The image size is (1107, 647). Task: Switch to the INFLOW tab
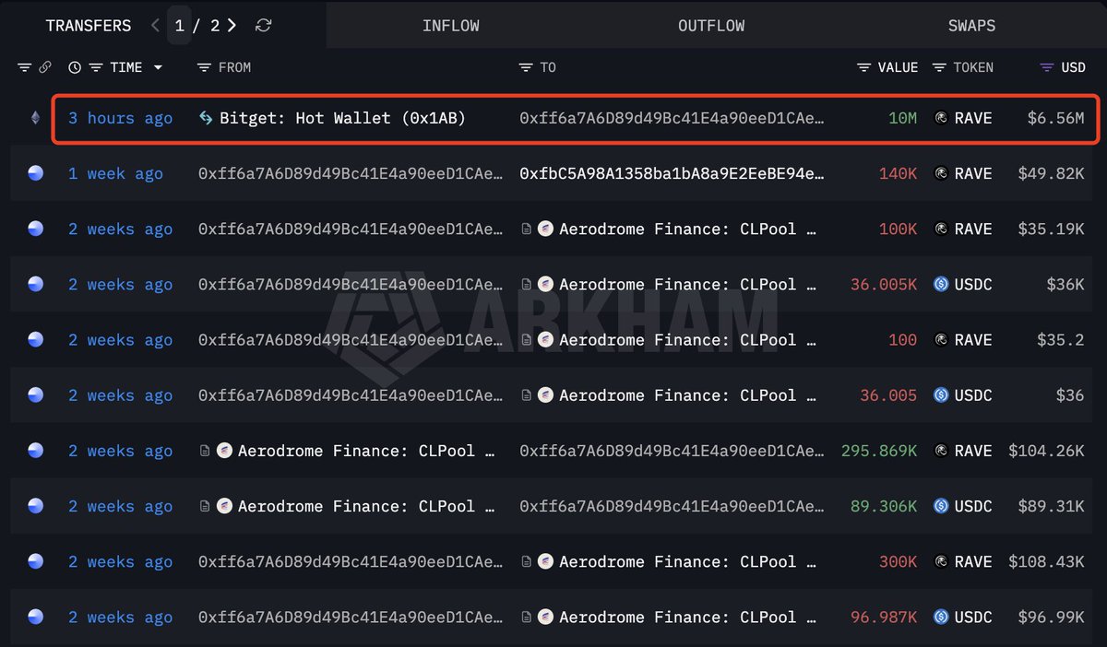pyautogui.click(x=450, y=26)
